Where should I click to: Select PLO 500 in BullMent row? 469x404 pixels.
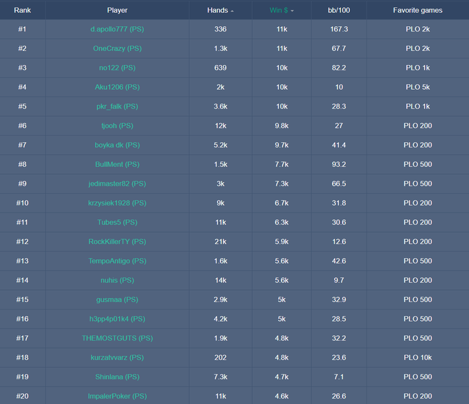pos(417,164)
